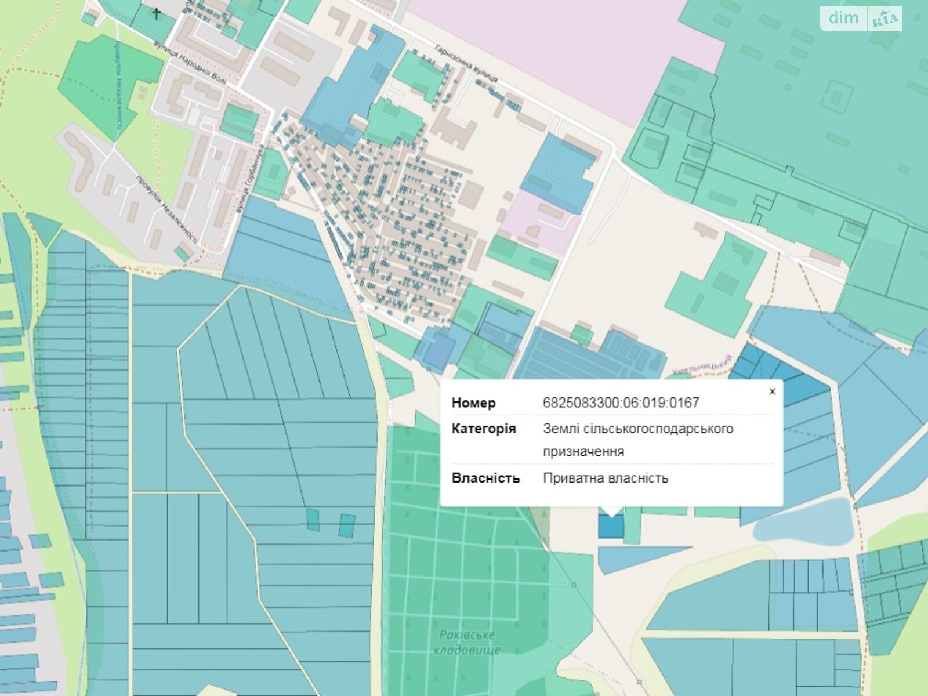
Task: Click the dim.RIA logo watermark
Action: click(x=862, y=19)
